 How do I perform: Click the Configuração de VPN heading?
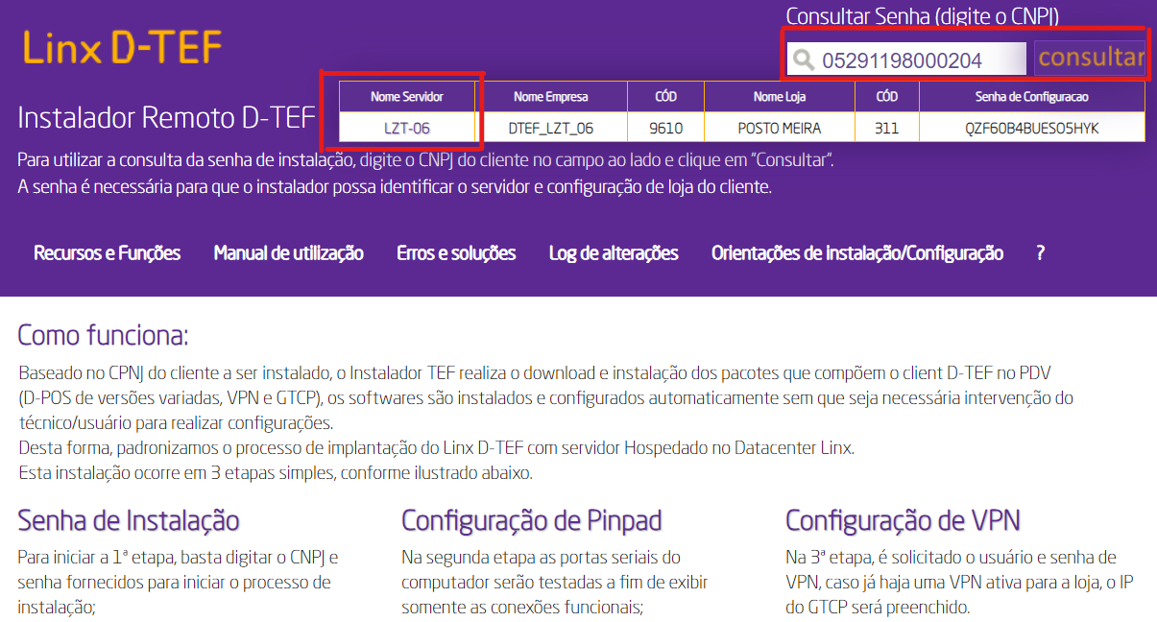click(x=903, y=521)
